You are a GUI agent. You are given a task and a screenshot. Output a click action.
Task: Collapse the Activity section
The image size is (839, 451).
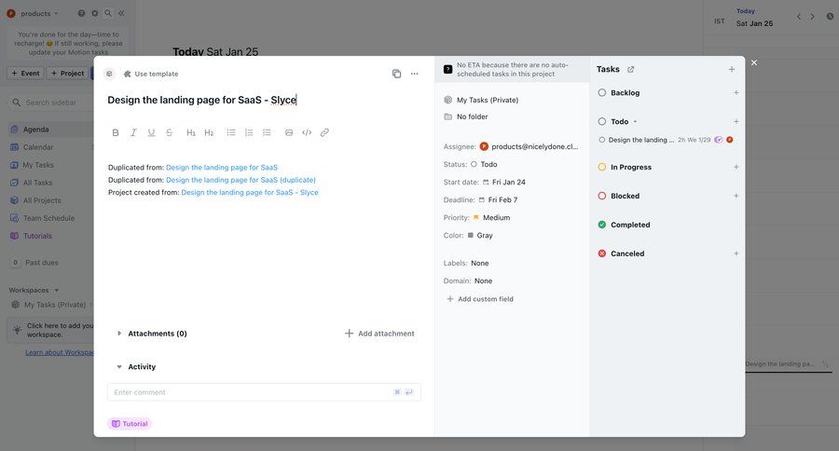[x=119, y=367]
